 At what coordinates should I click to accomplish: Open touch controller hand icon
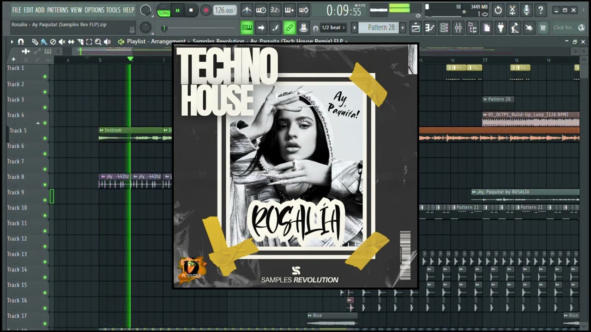click(529, 28)
